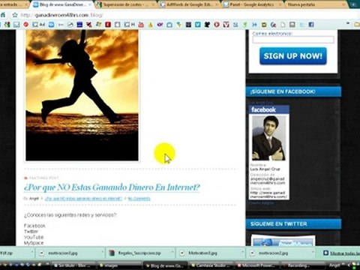Click the Facebook profile photo of Luis Angel Cruz
Image resolution: width=360 pixels, height=270 pixels.
pos(268,138)
